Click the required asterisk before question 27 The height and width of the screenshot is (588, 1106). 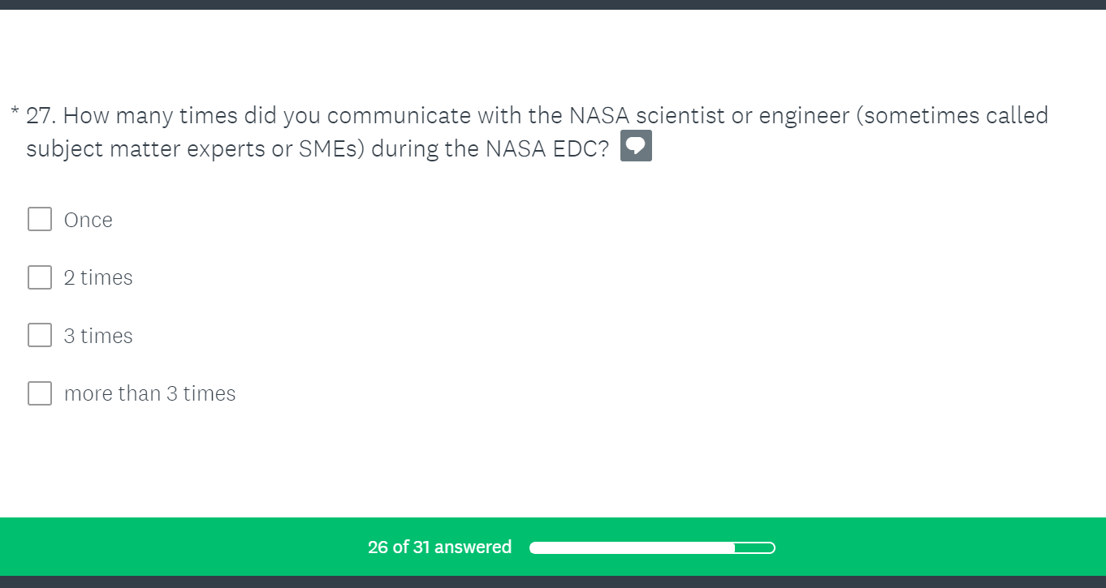click(x=15, y=112)
